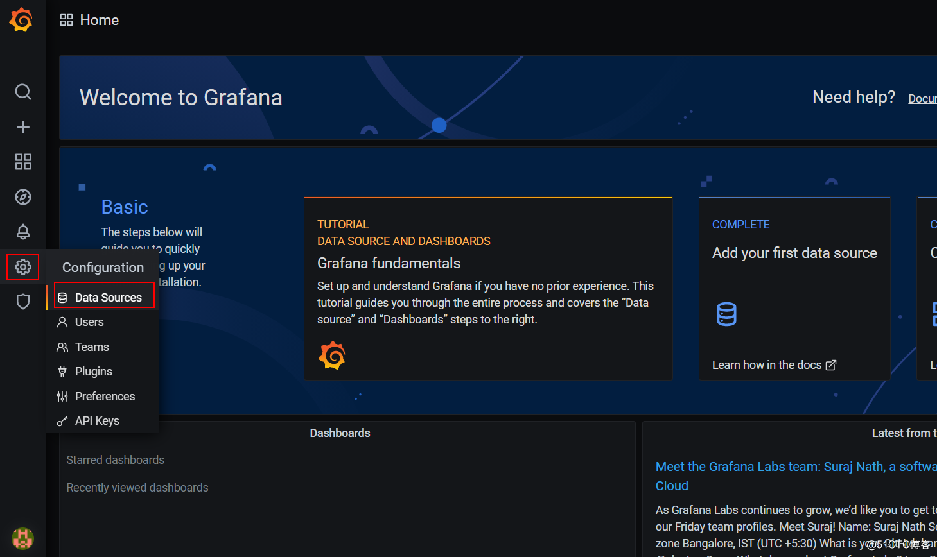Open the Server Admin shield icon
Screen dimensions: 937x557
coord(23,302)
